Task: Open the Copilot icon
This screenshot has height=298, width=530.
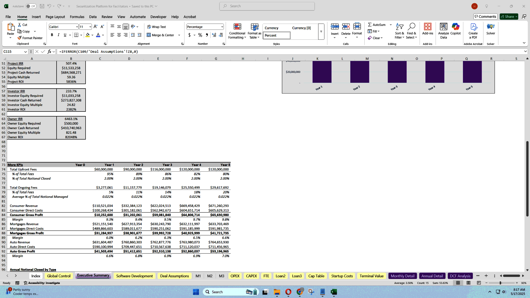Action: pyautogui.click(x=455, y=27)
